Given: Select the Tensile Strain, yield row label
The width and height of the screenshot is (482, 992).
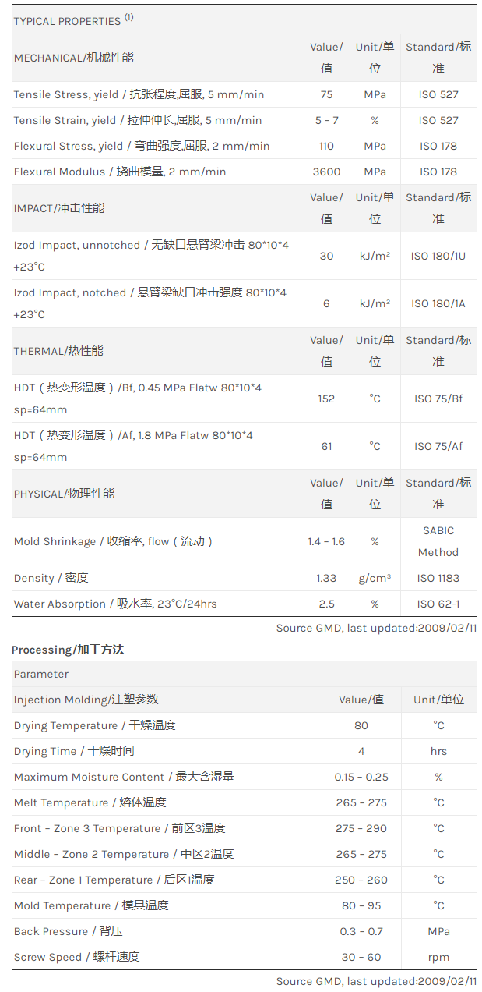Looking at the screenshot, I should pos(138,120).
